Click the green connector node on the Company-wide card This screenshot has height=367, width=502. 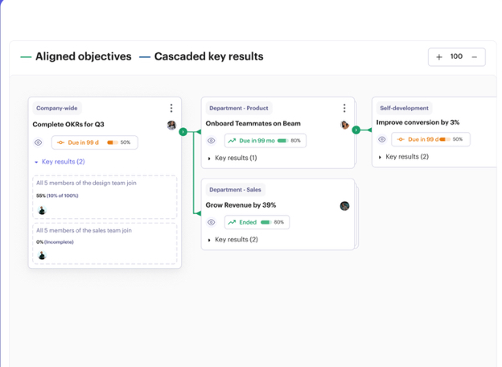click(183, 132)
